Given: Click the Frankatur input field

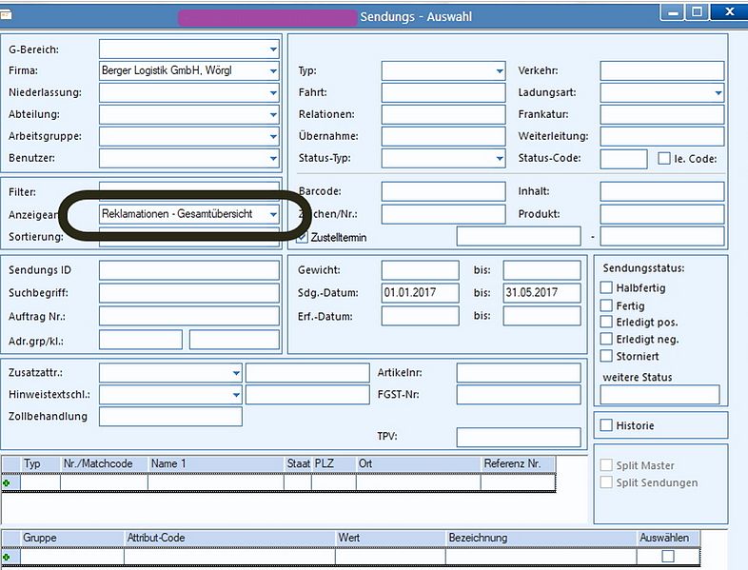Looking at the screenshot, I should pyautogui.click(x=662, y=115).
